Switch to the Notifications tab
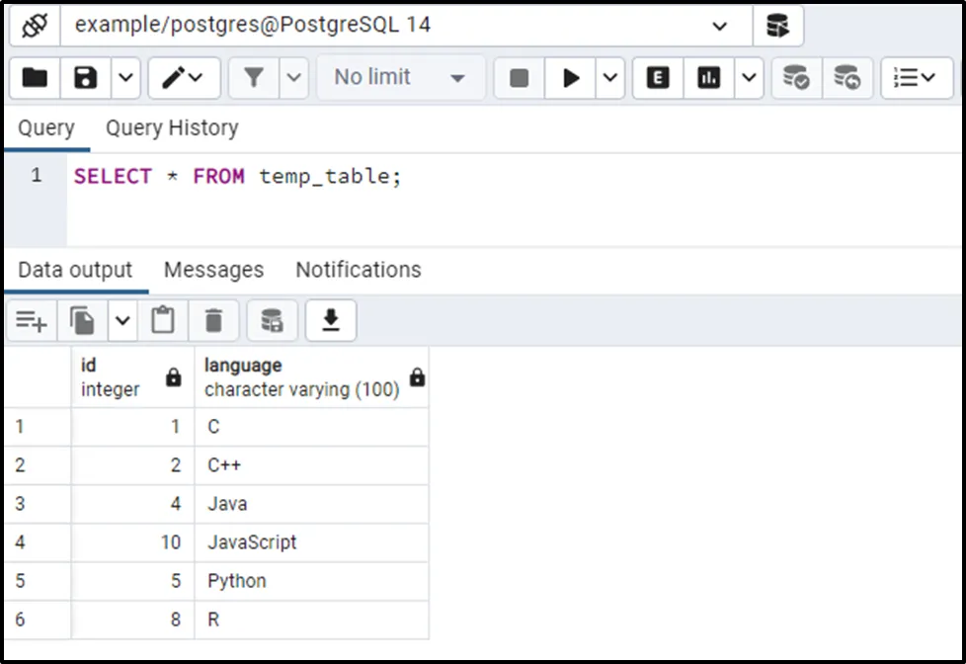 [359, 270]
